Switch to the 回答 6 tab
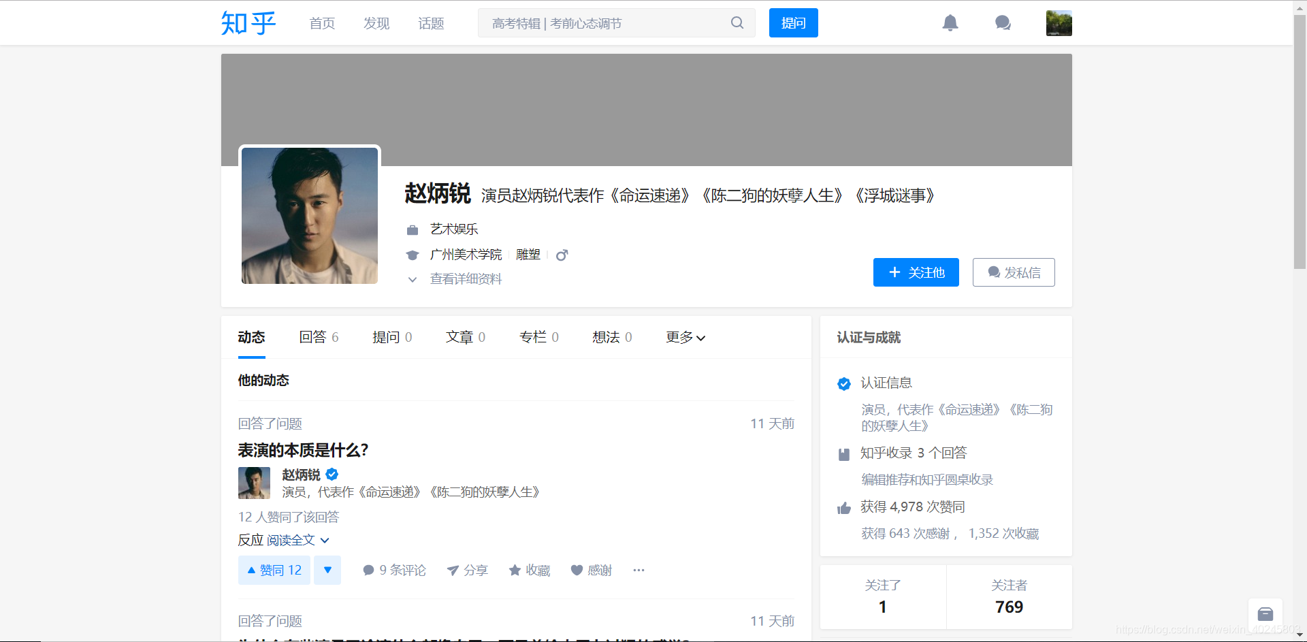Viewport: 1307px width, 642px height. click(x=319, y=338)
